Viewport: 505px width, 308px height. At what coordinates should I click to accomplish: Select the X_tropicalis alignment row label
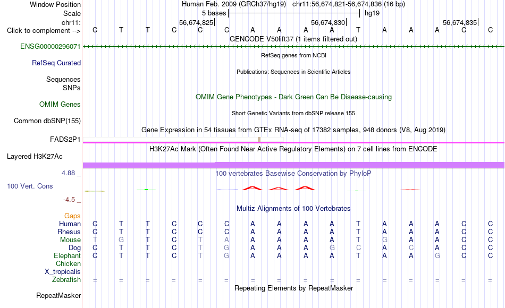click(x=63, y=272)
